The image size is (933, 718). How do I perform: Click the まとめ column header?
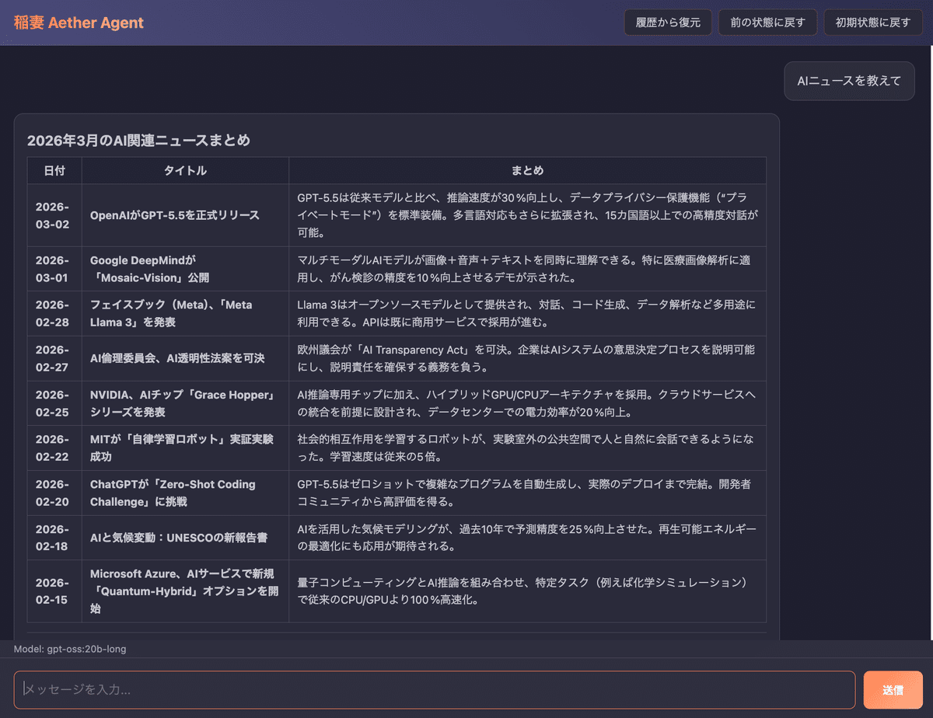point(527,170)
